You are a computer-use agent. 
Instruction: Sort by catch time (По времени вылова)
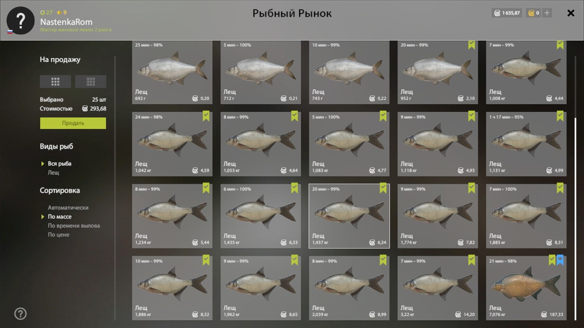point(74,225)
